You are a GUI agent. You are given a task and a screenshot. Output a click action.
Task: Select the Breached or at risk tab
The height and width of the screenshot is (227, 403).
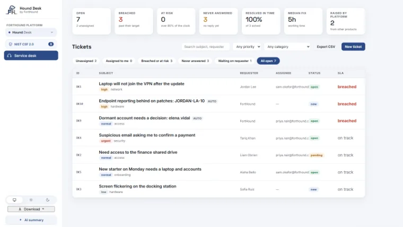click(156, 61)
